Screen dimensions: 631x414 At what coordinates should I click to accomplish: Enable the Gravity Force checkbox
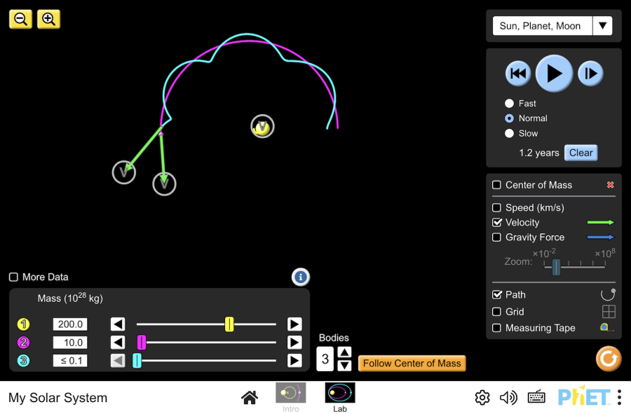coord(497,237)
